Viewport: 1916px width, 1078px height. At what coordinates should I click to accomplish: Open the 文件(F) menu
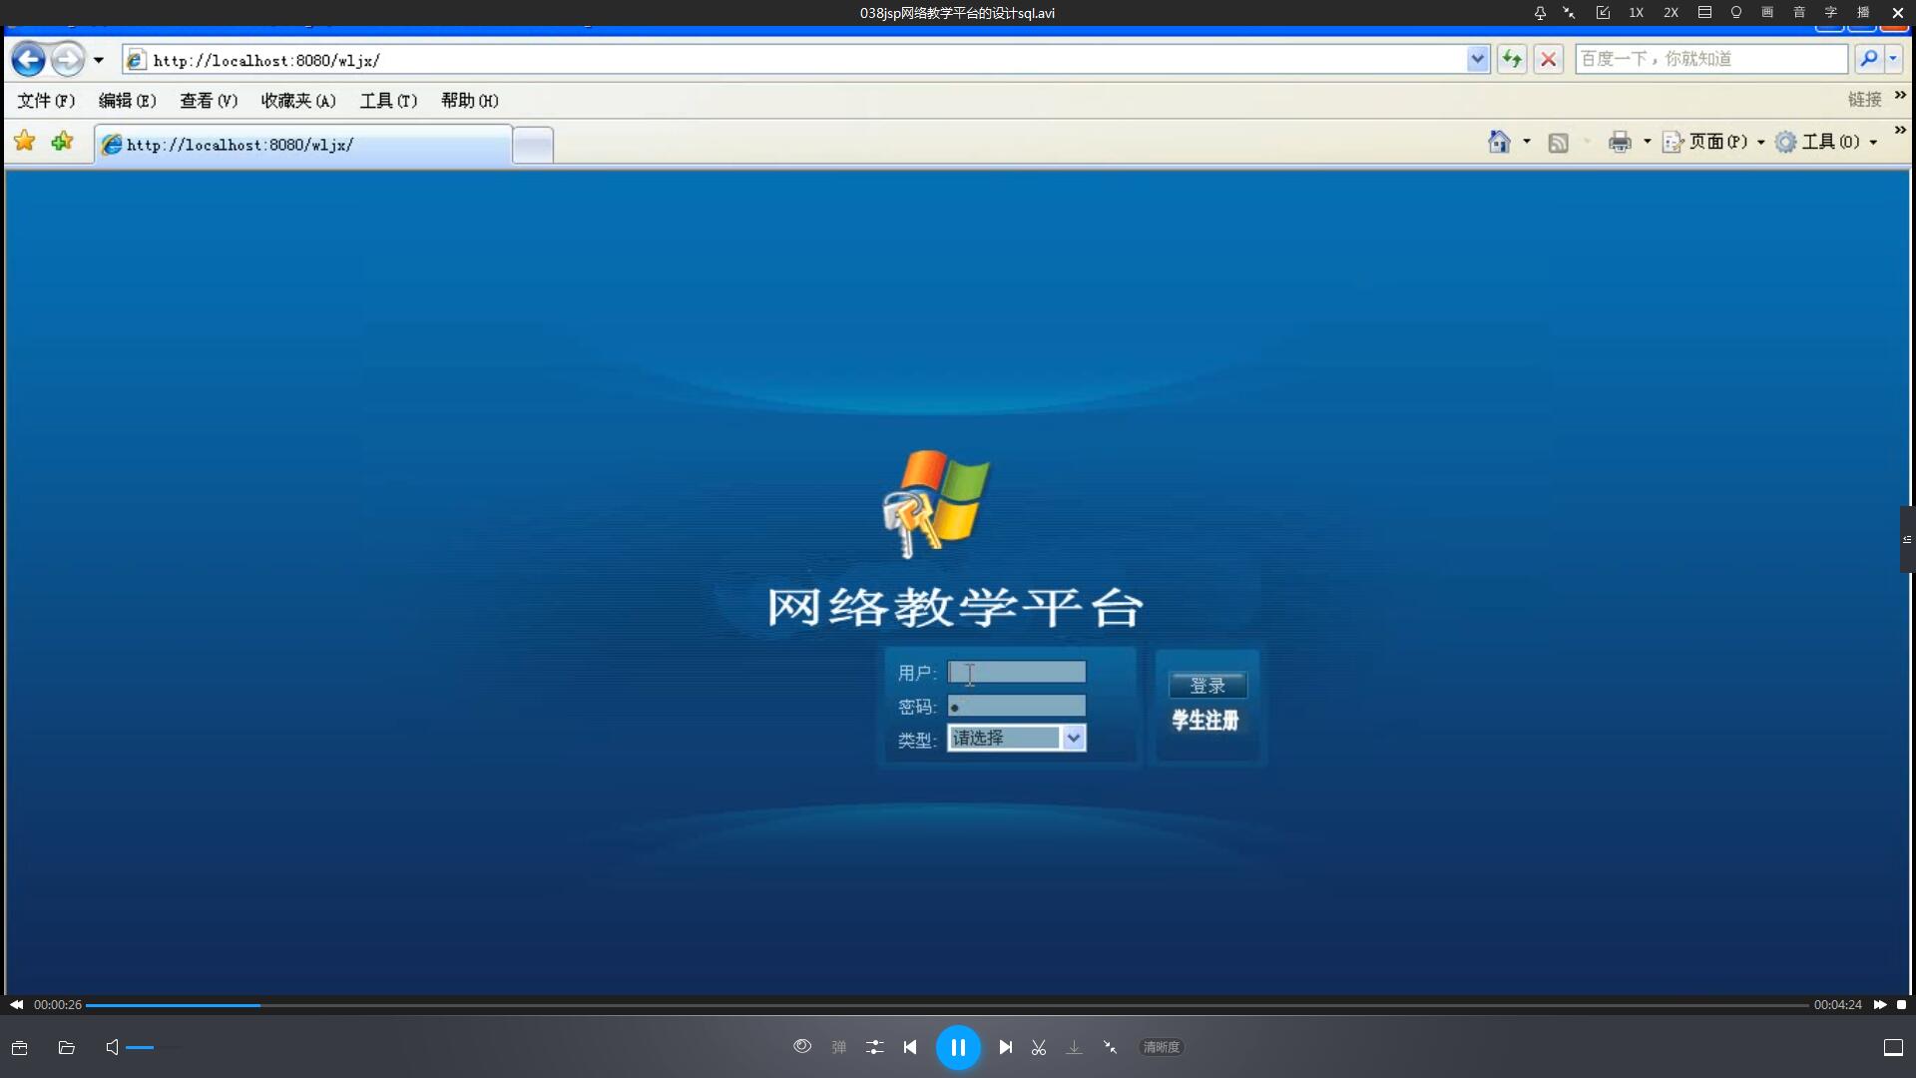point(46,101)
